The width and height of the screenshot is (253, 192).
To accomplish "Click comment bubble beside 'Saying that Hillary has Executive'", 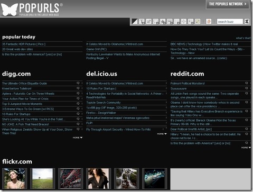I will (x=247, y=111).
